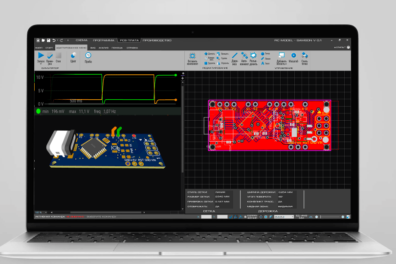Viewport: 396px width, 264px height.
Task: Click zoom-in plus icon in status bar
Action: tap(343, 217)
